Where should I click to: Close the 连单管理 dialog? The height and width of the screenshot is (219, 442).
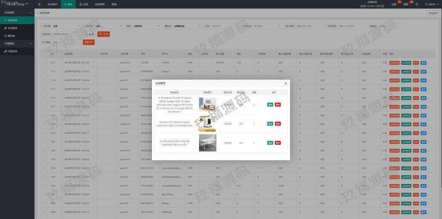(x=286, y=83)
